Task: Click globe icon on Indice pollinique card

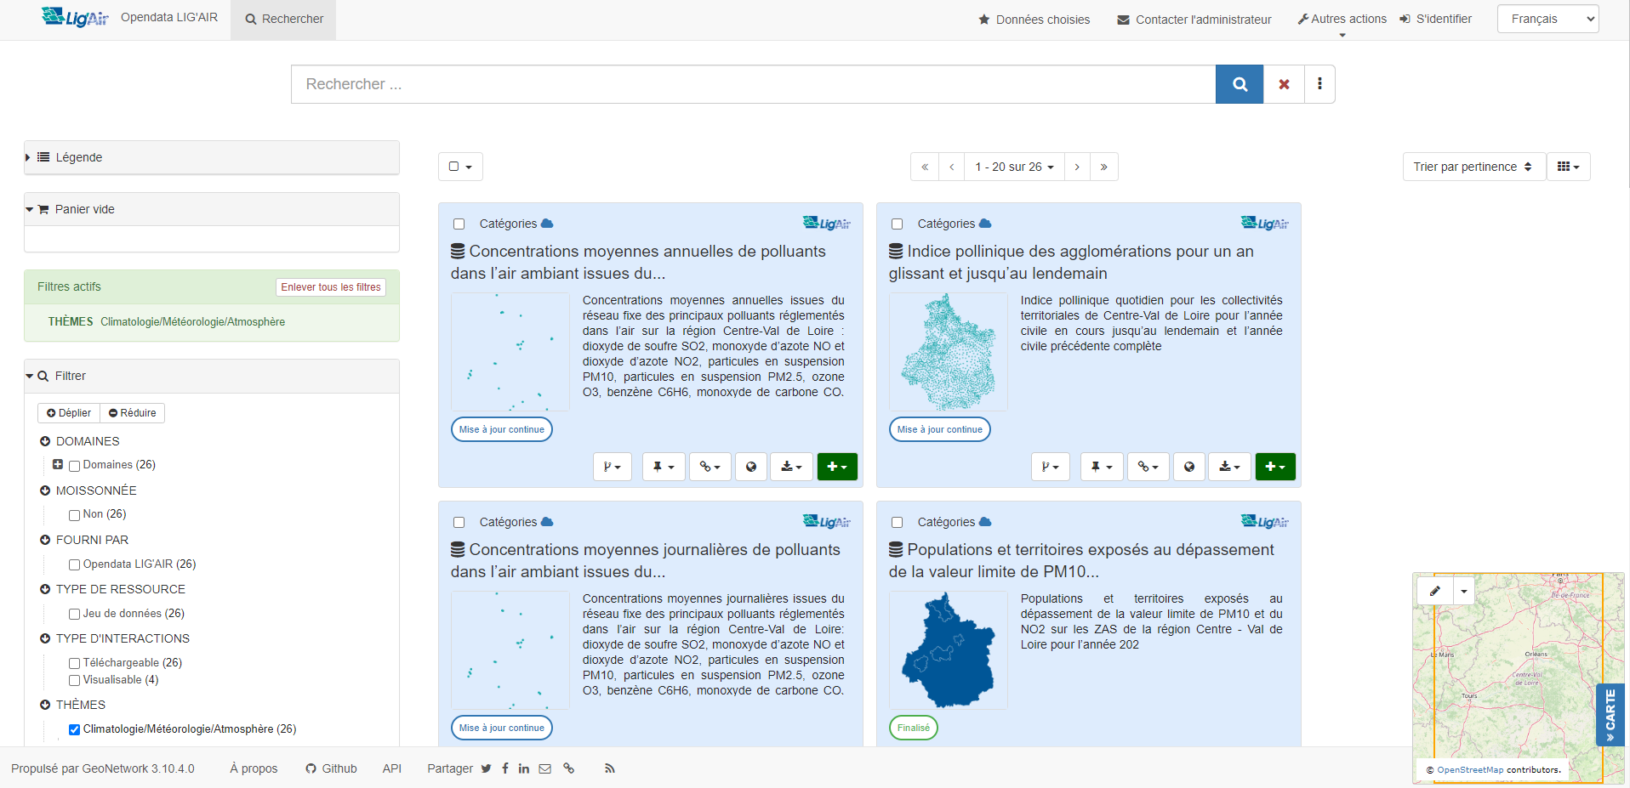Action: [1189, 467]
